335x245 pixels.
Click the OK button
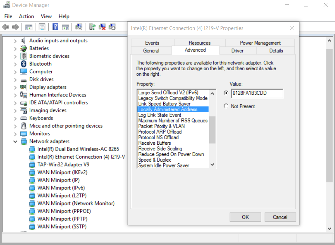tap(245, 217)
